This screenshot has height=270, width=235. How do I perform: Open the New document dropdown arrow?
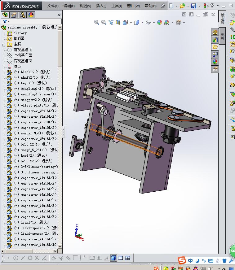coord(177,6)
